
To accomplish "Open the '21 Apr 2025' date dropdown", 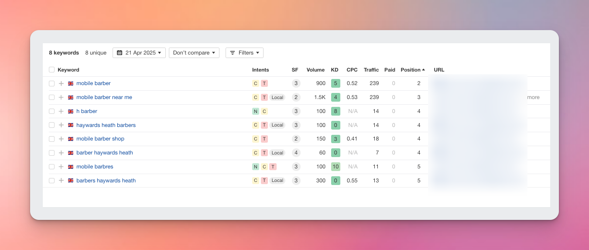I will coord(139,53).
